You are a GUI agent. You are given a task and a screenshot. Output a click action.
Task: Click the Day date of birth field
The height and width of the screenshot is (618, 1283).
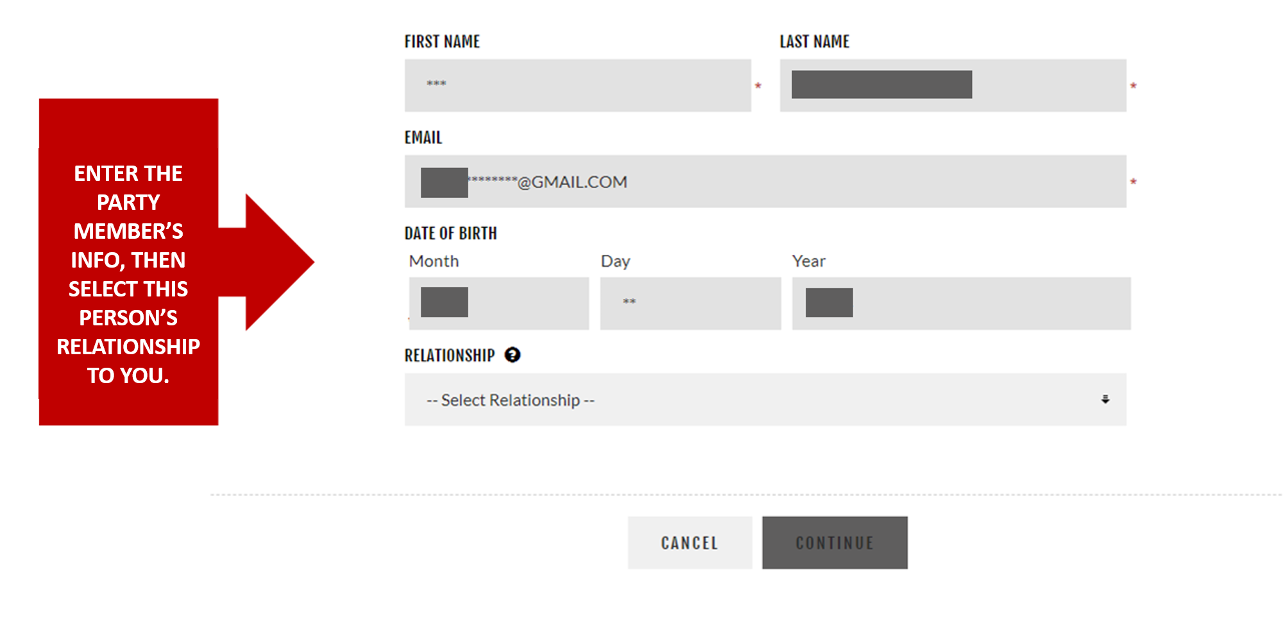tap(691, 304)
